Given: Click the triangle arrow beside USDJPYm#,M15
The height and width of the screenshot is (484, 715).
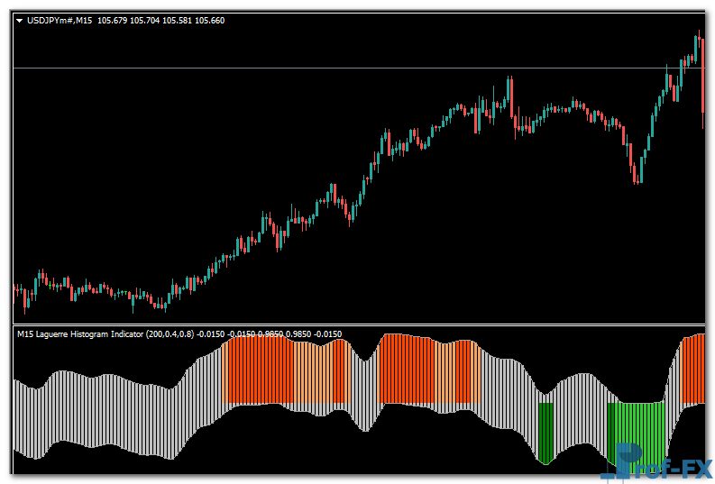Looking at the screenshot, I should pos(20,20).
